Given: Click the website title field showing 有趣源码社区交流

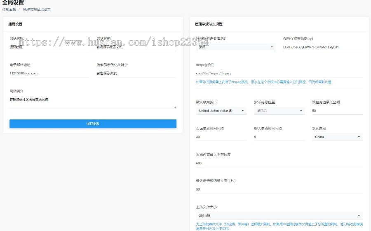Looking at the screenshot, I should (x=136, y=47).
